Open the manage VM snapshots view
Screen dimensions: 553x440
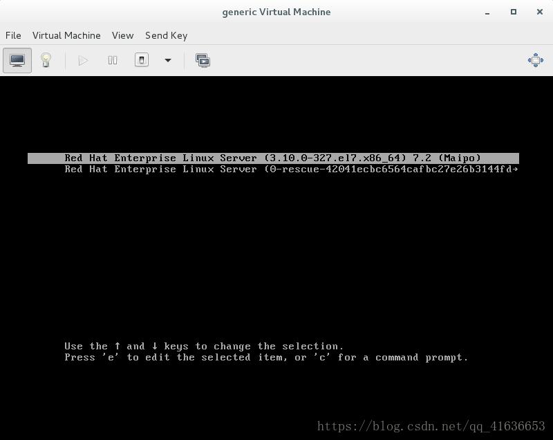click(x=203, y=60)
